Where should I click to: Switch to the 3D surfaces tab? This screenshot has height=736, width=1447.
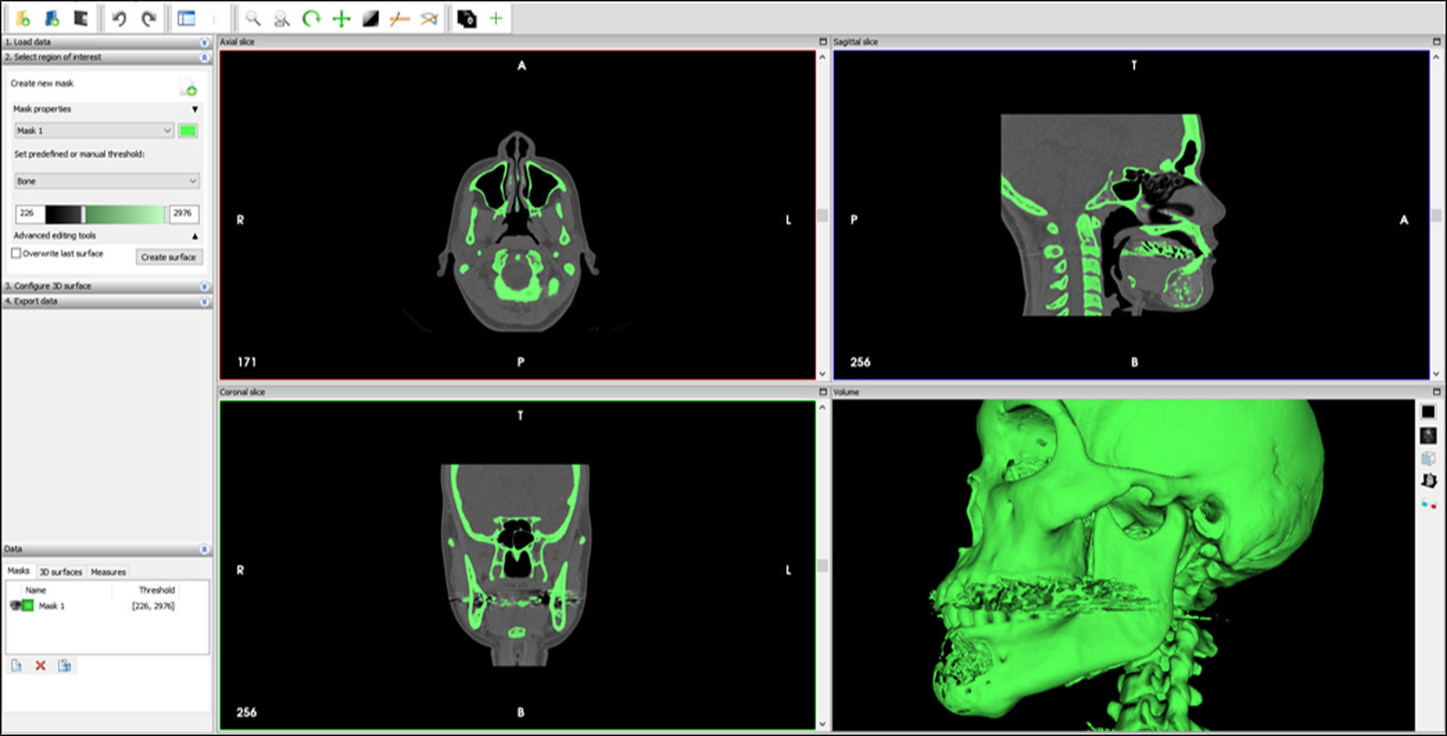tap(60, 571)
